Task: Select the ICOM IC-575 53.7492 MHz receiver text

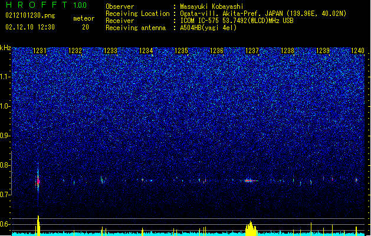Action: click(237, 21)
